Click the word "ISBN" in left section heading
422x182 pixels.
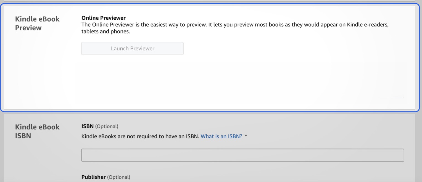pyautogui.click(x=23, y=136)
